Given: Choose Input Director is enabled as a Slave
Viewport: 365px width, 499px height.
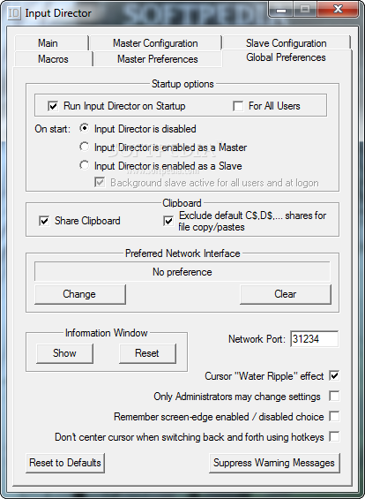Looking at the screenshot, I should point(84,165).
